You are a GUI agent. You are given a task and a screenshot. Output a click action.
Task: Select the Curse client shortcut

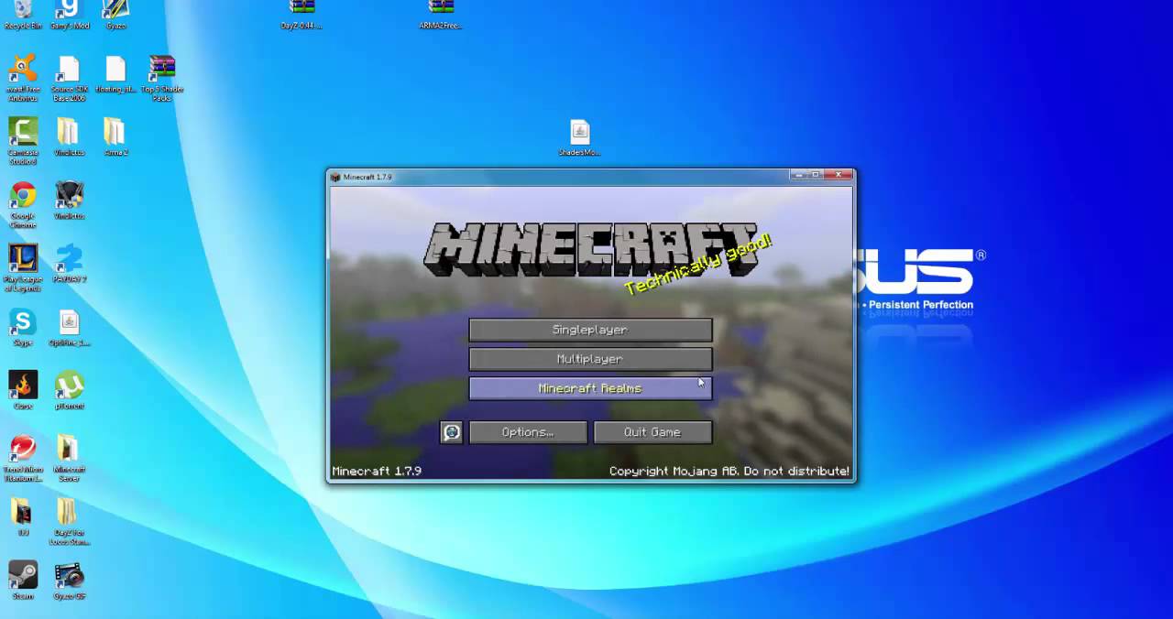click(23, 390)
